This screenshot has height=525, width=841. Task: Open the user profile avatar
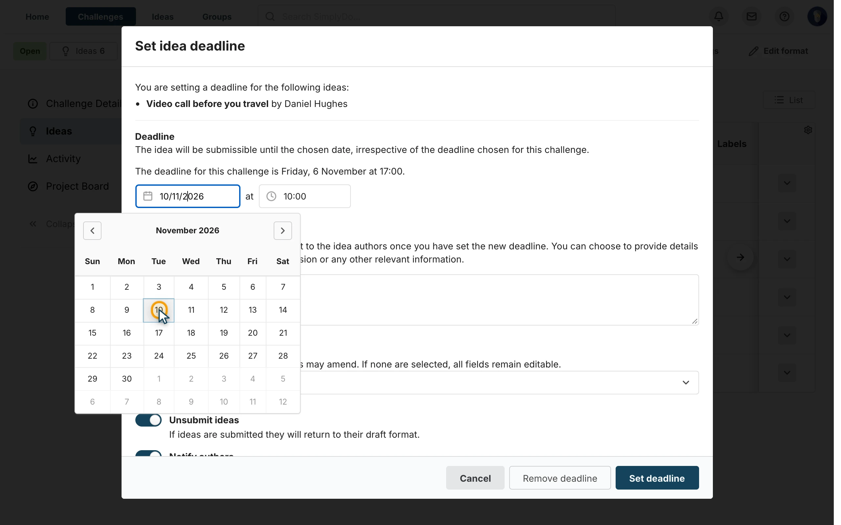817,16
